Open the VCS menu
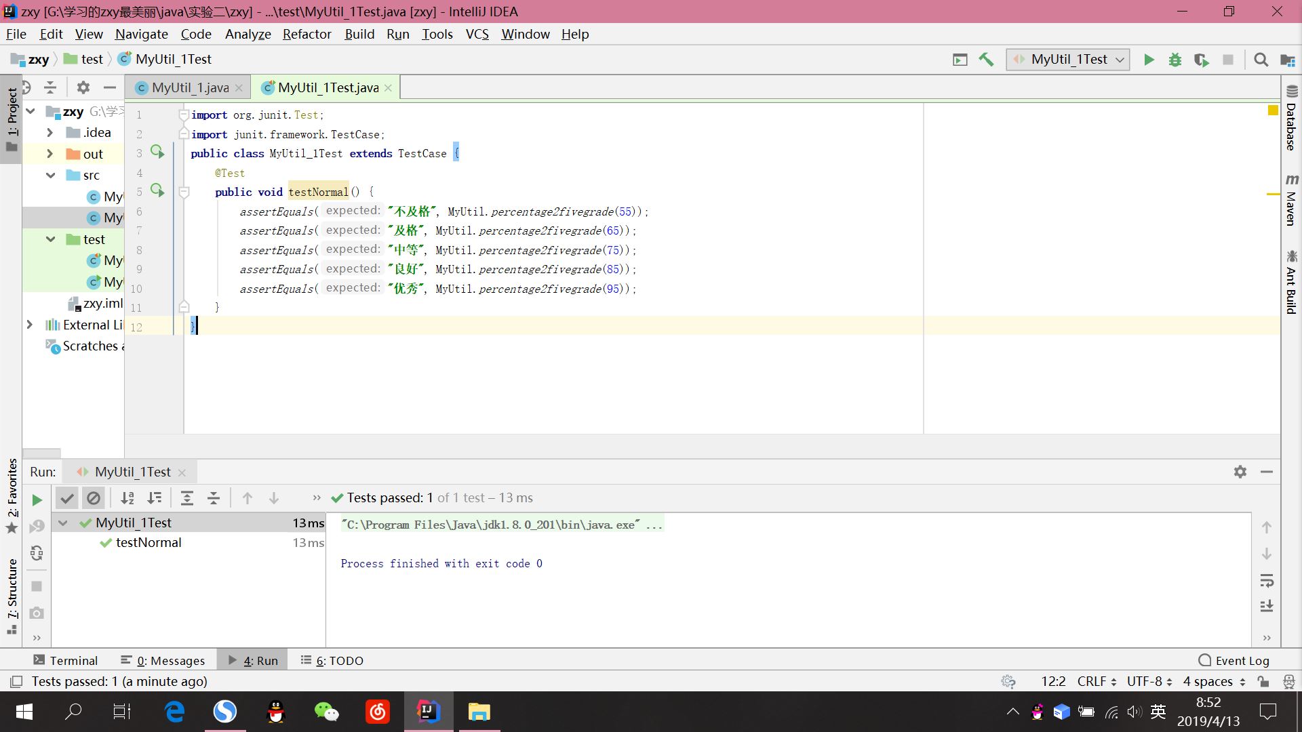 (x=477, y=34)
